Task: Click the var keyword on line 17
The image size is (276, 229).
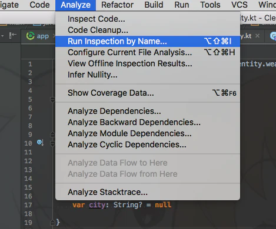Action: pyautogui.click(x=79, y=205)
